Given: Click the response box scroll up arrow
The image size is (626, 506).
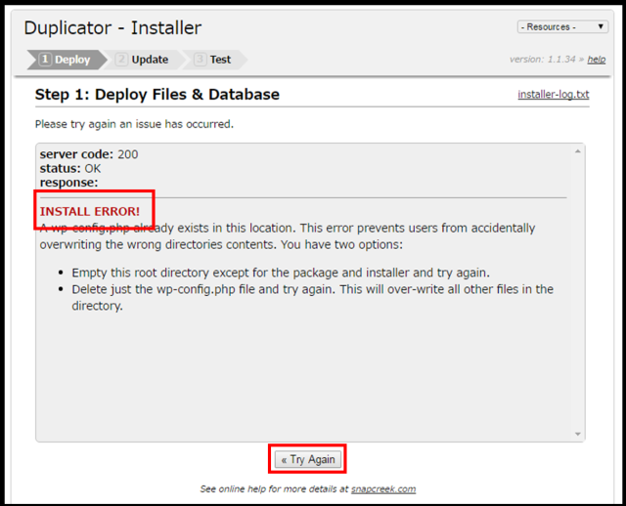Looking at the screenshot, I should [x=578, y=151].
